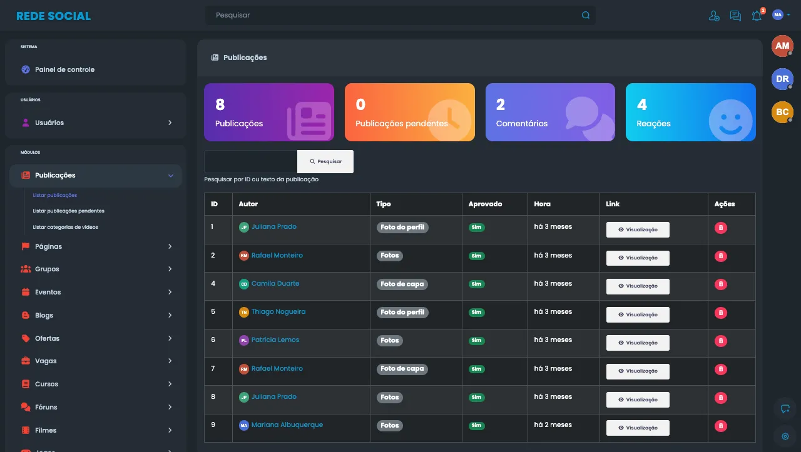Expand the Grupos menu
This screenshot has width=801, height=452.
pyautogui.click(x=96, y=269)
